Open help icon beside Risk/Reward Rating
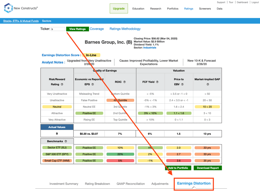This screenshot has width=260, height=193. pos(62,84)
